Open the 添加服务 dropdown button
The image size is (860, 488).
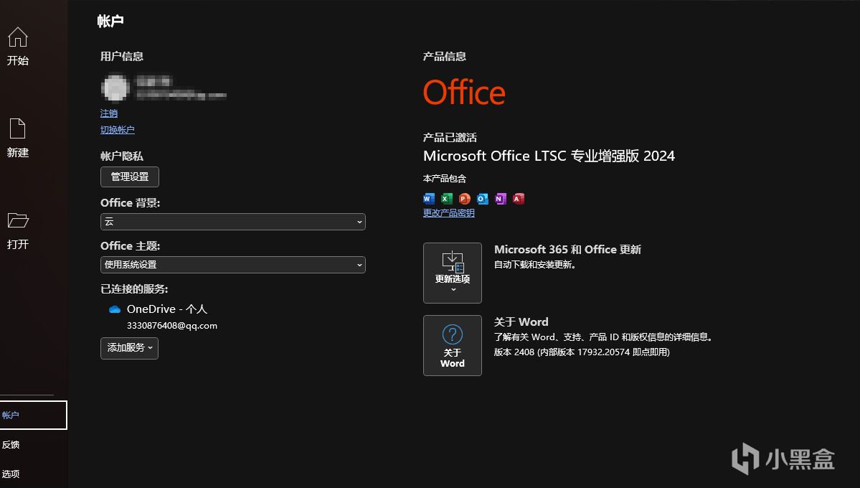point(129,348)
